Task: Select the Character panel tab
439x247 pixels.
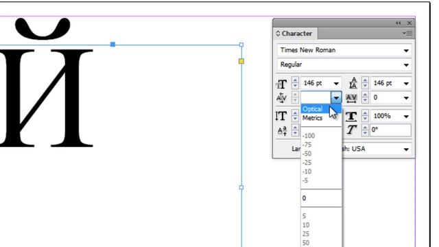Action: tap(295, 34)
